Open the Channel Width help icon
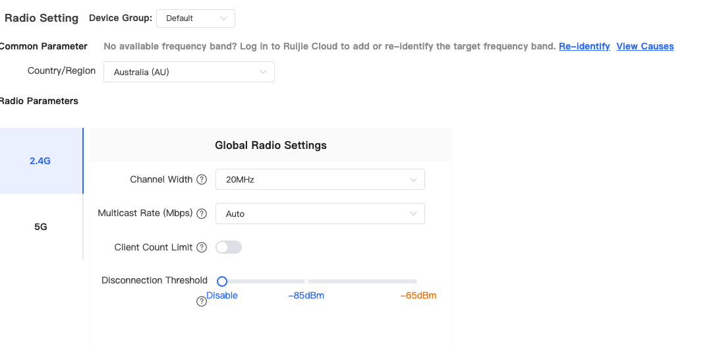Viewport: 715px width, 348px height. point(202,180)
